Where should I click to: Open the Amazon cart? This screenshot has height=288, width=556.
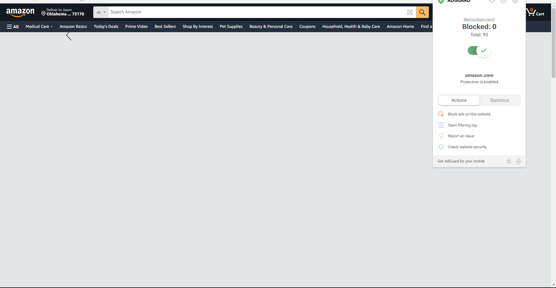[535, 12]
